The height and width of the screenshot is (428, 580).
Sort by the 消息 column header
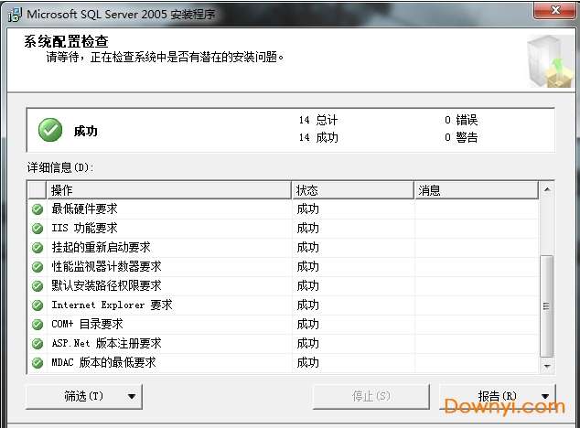pyautogui.click(x=477, y=190)
